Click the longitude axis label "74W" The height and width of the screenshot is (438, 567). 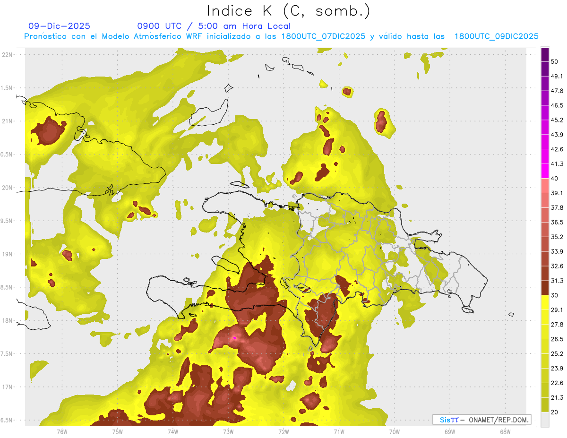click(x=173, y=432)
